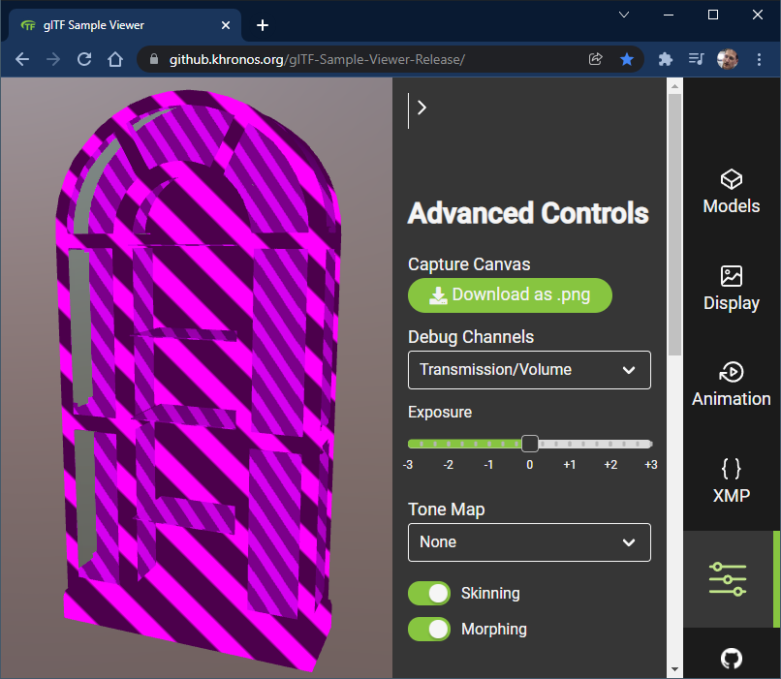This screenshot has height=679, width=781.
Task: Open the Tone Map dropdown
Action: 529,542
